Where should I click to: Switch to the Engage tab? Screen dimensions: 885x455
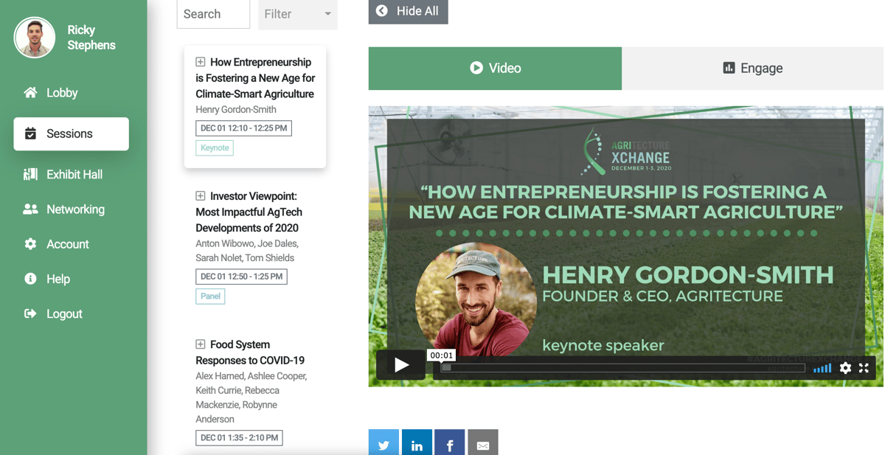(x=753, y=69)
